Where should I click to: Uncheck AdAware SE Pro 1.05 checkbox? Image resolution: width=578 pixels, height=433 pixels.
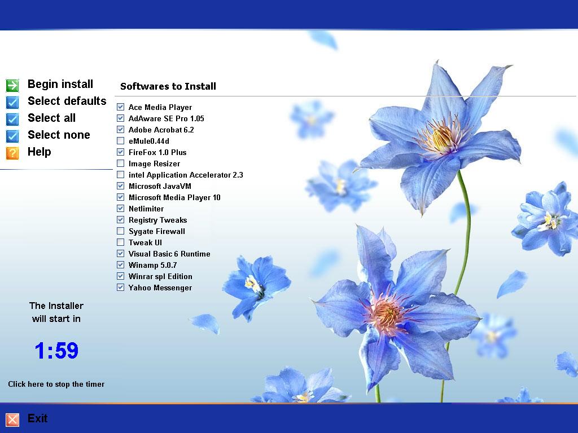point(121,118)
